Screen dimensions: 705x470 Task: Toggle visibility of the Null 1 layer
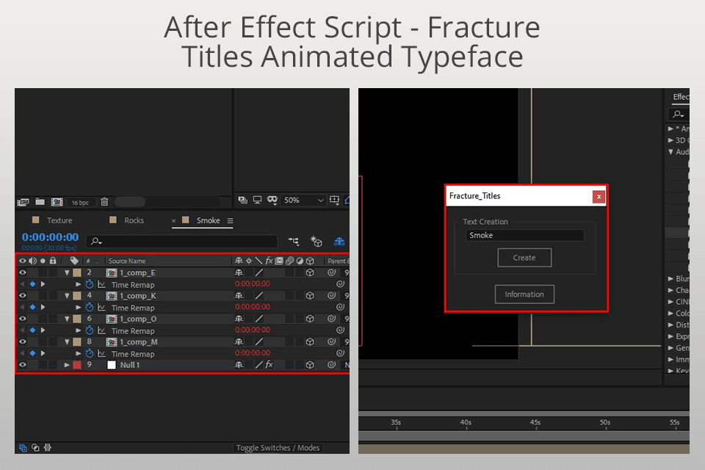(x=22, y=364)
